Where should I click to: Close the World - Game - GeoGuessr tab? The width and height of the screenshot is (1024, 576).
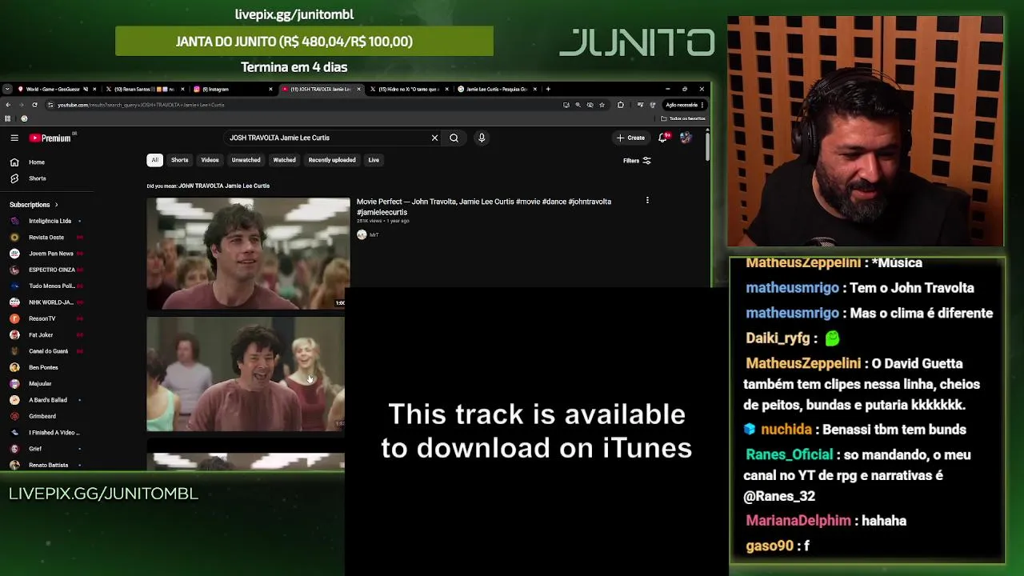(95, 89)
